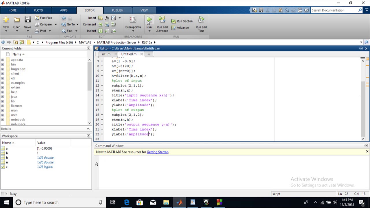Comment selected lines with the percent icon

pos(100,25)
